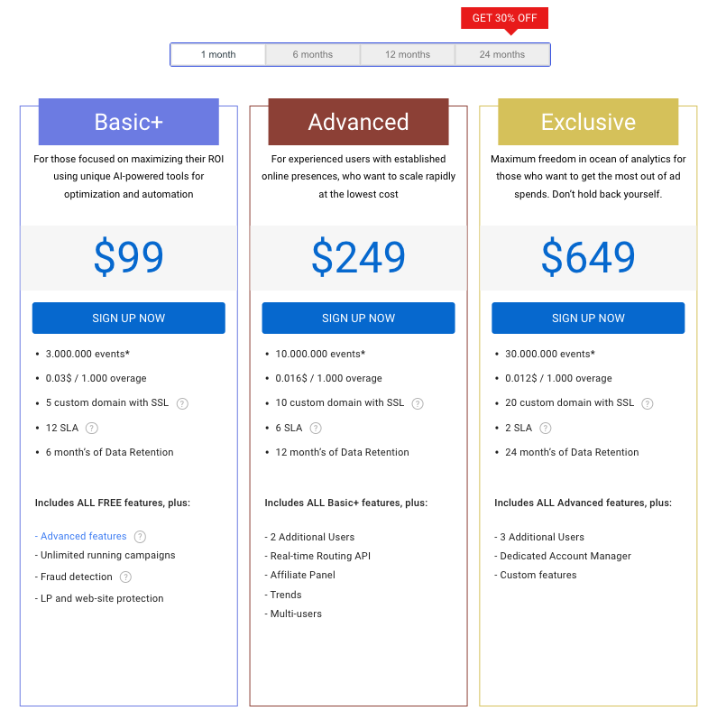Sign up now for Advanced plan
Viewport: 717px width, 720px height.
[358, 318]
